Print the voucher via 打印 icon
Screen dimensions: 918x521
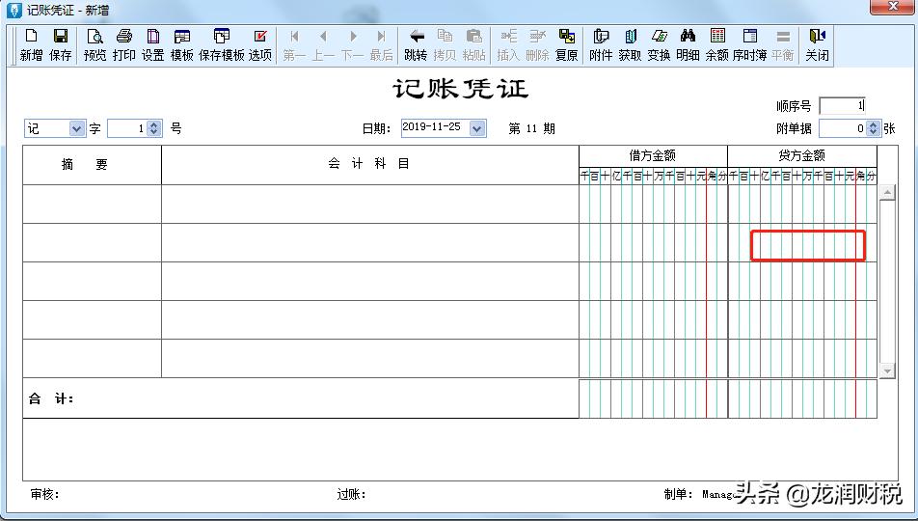[124, 45]
